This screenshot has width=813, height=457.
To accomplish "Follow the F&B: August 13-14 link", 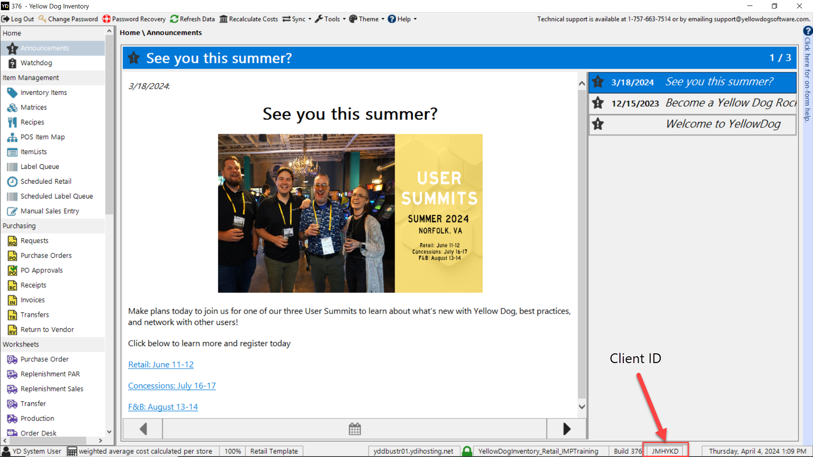I will (x=163, y=407).
